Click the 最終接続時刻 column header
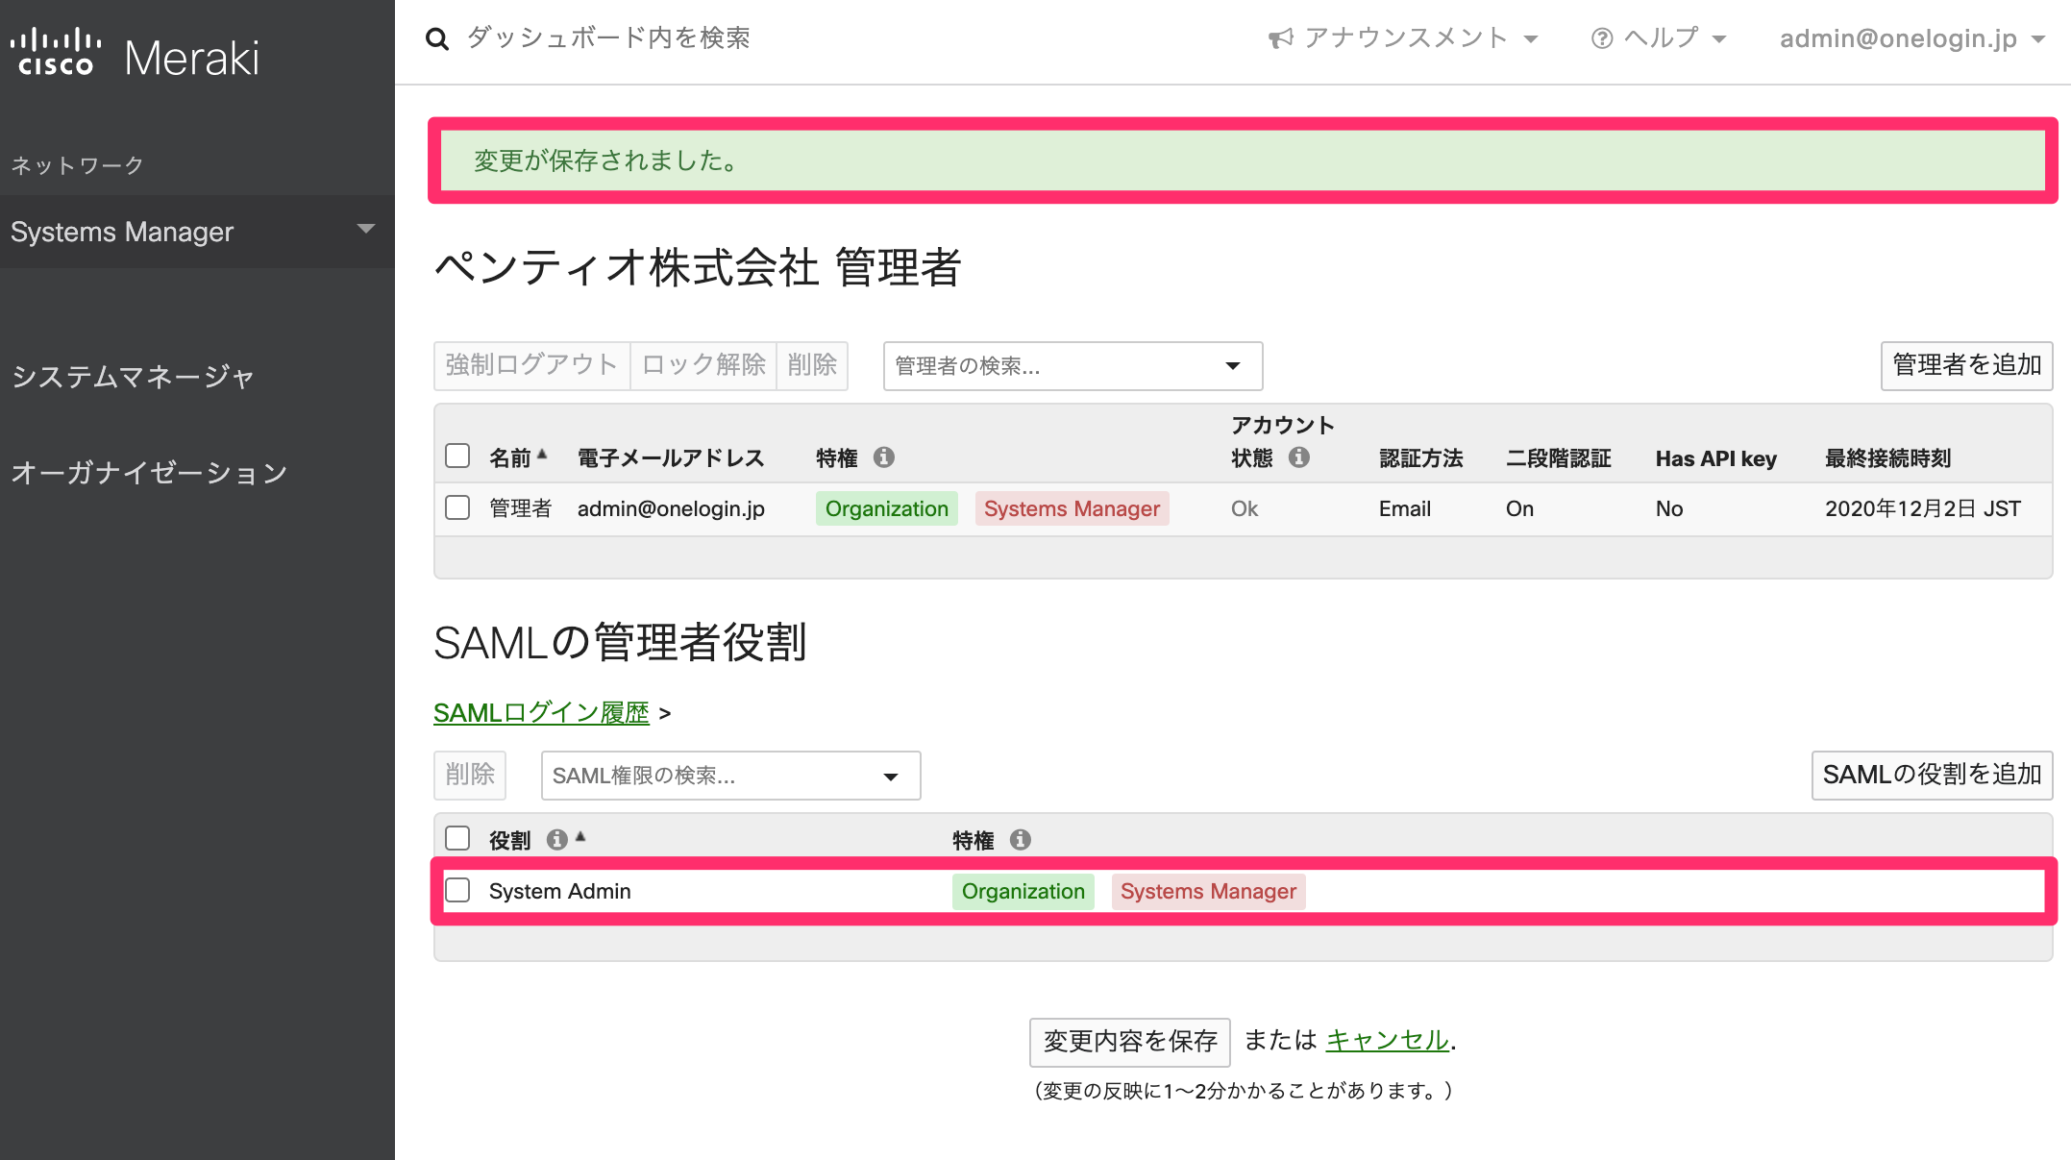This screenshot has width=2071, height=1160. pos(1888,458)
